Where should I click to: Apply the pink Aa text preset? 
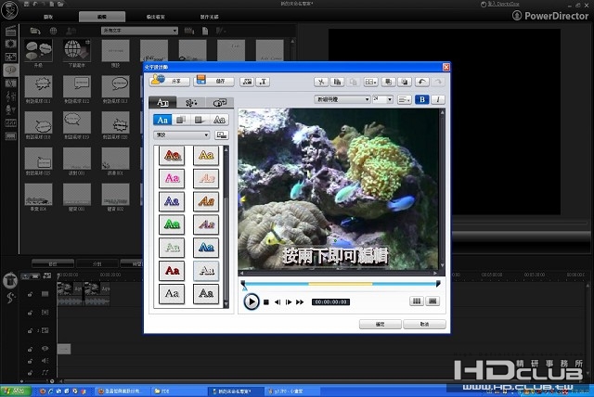click(172, 178)
